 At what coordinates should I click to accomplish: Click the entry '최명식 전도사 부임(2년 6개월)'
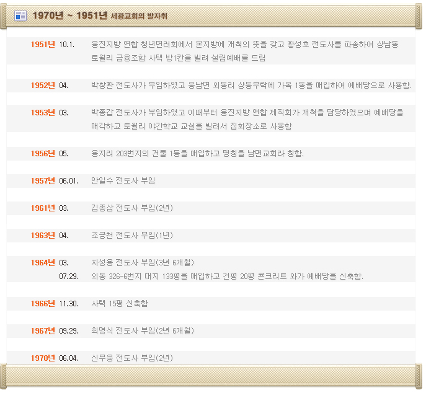pos(143,330)
